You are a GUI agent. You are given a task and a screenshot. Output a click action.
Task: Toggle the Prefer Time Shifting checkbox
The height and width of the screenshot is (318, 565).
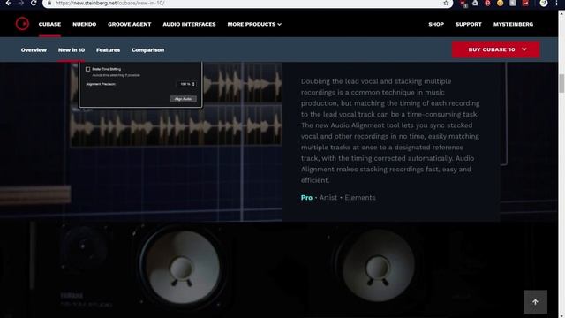pos(87,69)
